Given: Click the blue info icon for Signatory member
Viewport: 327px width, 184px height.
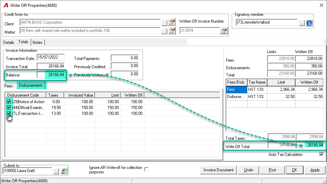Looking at the screenshot, I should coord(309,23).
